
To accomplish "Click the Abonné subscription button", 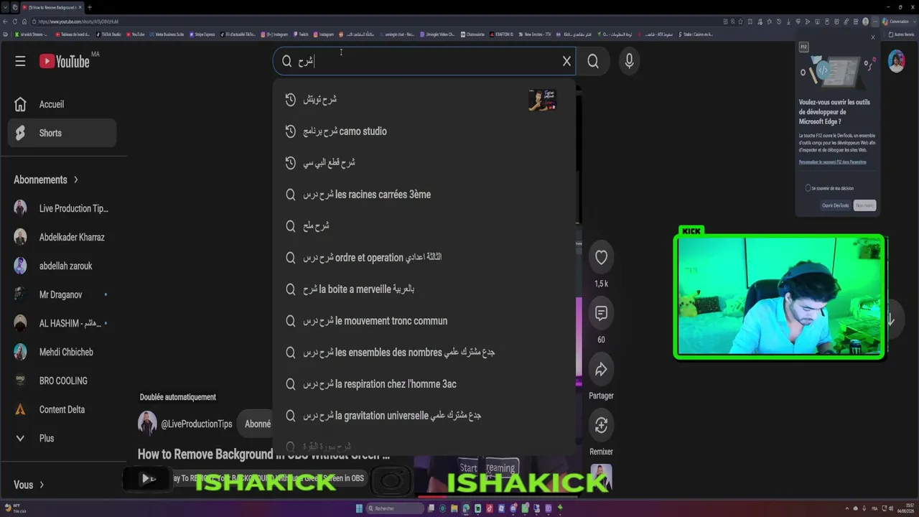I will [x=256, y=424].
